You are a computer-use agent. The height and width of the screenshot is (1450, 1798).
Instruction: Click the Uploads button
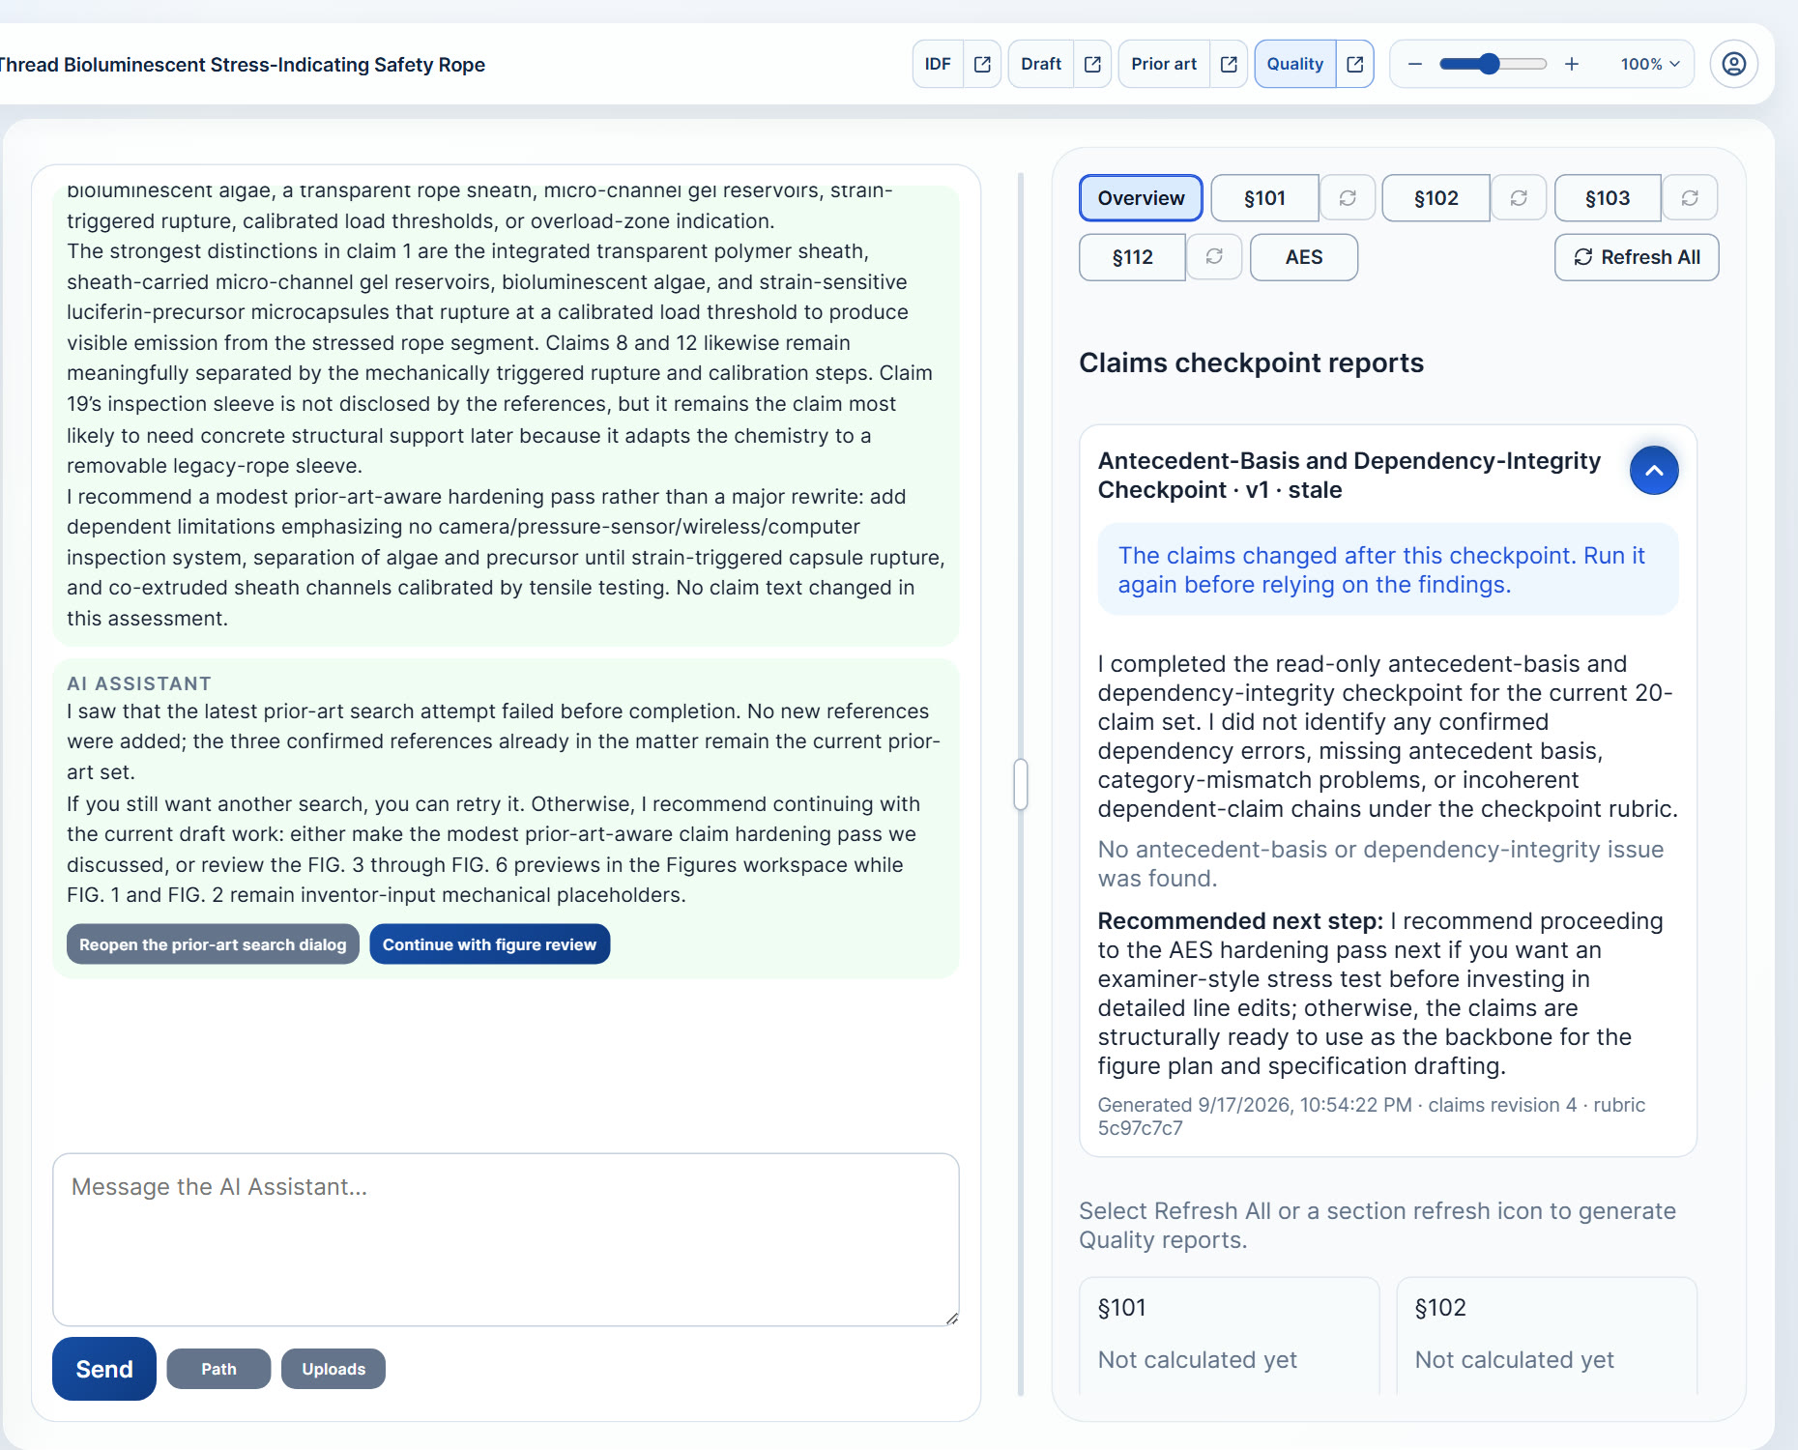(333, 1369)
